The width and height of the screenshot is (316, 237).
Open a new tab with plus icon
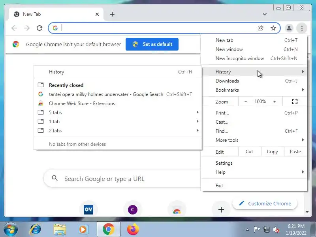[112, 14]
